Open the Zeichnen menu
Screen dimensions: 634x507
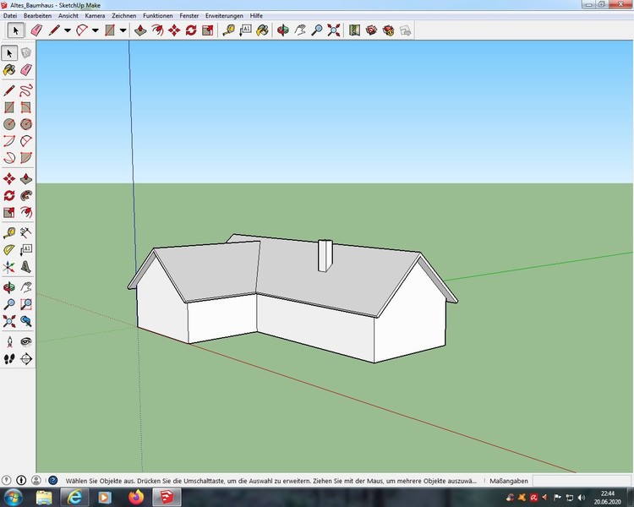click(x=124, y=16)
